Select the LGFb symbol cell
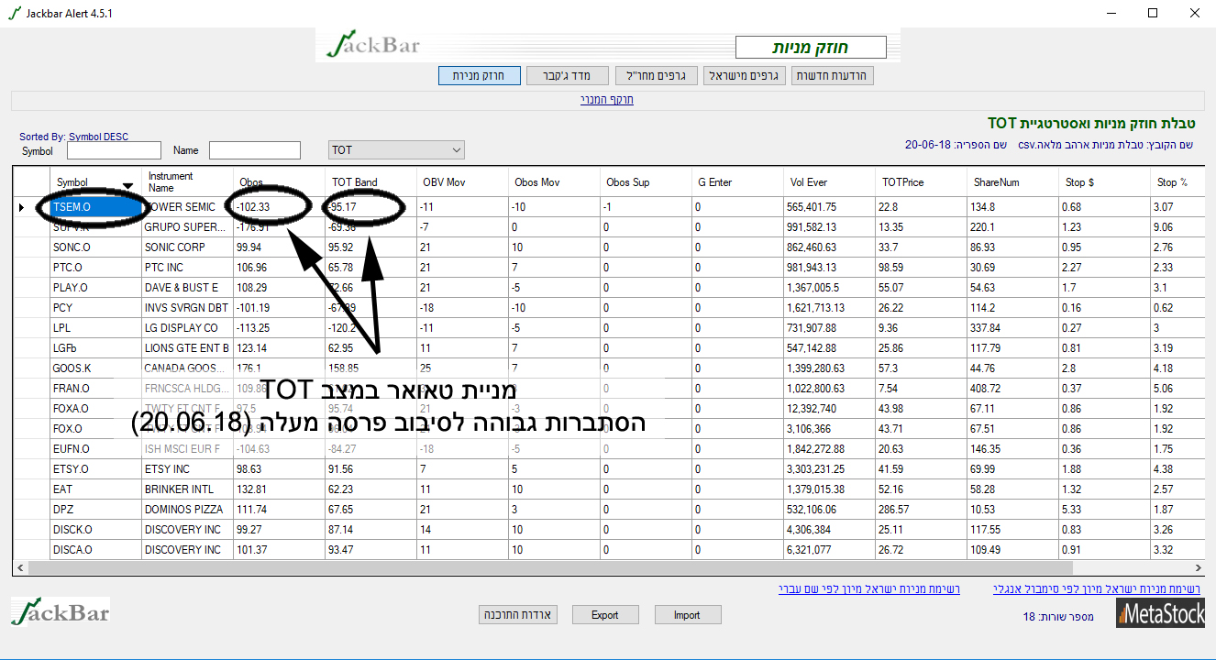1216x660 pixels. (x=95, y=348)
